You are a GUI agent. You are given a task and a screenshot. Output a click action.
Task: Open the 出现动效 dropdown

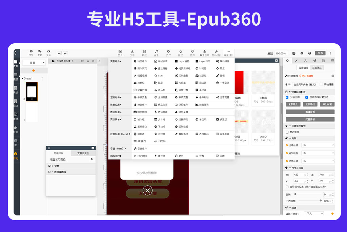318,145
